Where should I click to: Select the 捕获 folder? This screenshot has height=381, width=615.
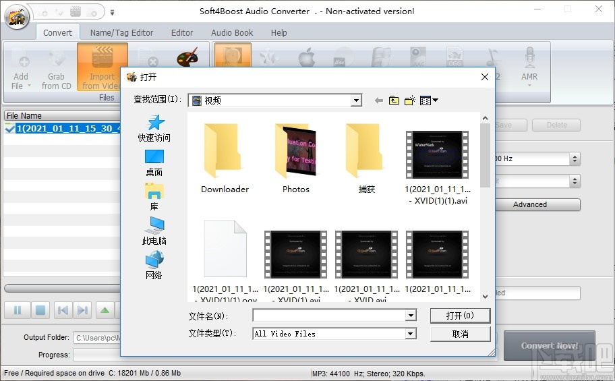pyautogui.click(x=366, y=159)
